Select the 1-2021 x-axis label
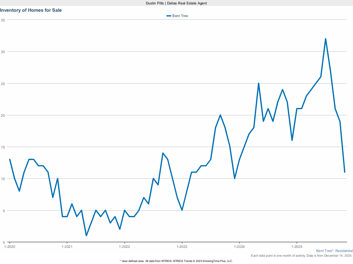Viewport: 353px width, 264px height. [67, 246]
